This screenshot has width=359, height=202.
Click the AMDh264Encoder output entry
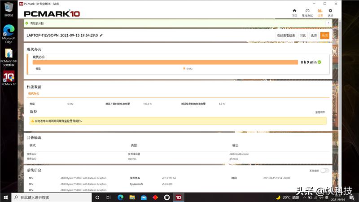pyautogui.click(x=239, y=154)
